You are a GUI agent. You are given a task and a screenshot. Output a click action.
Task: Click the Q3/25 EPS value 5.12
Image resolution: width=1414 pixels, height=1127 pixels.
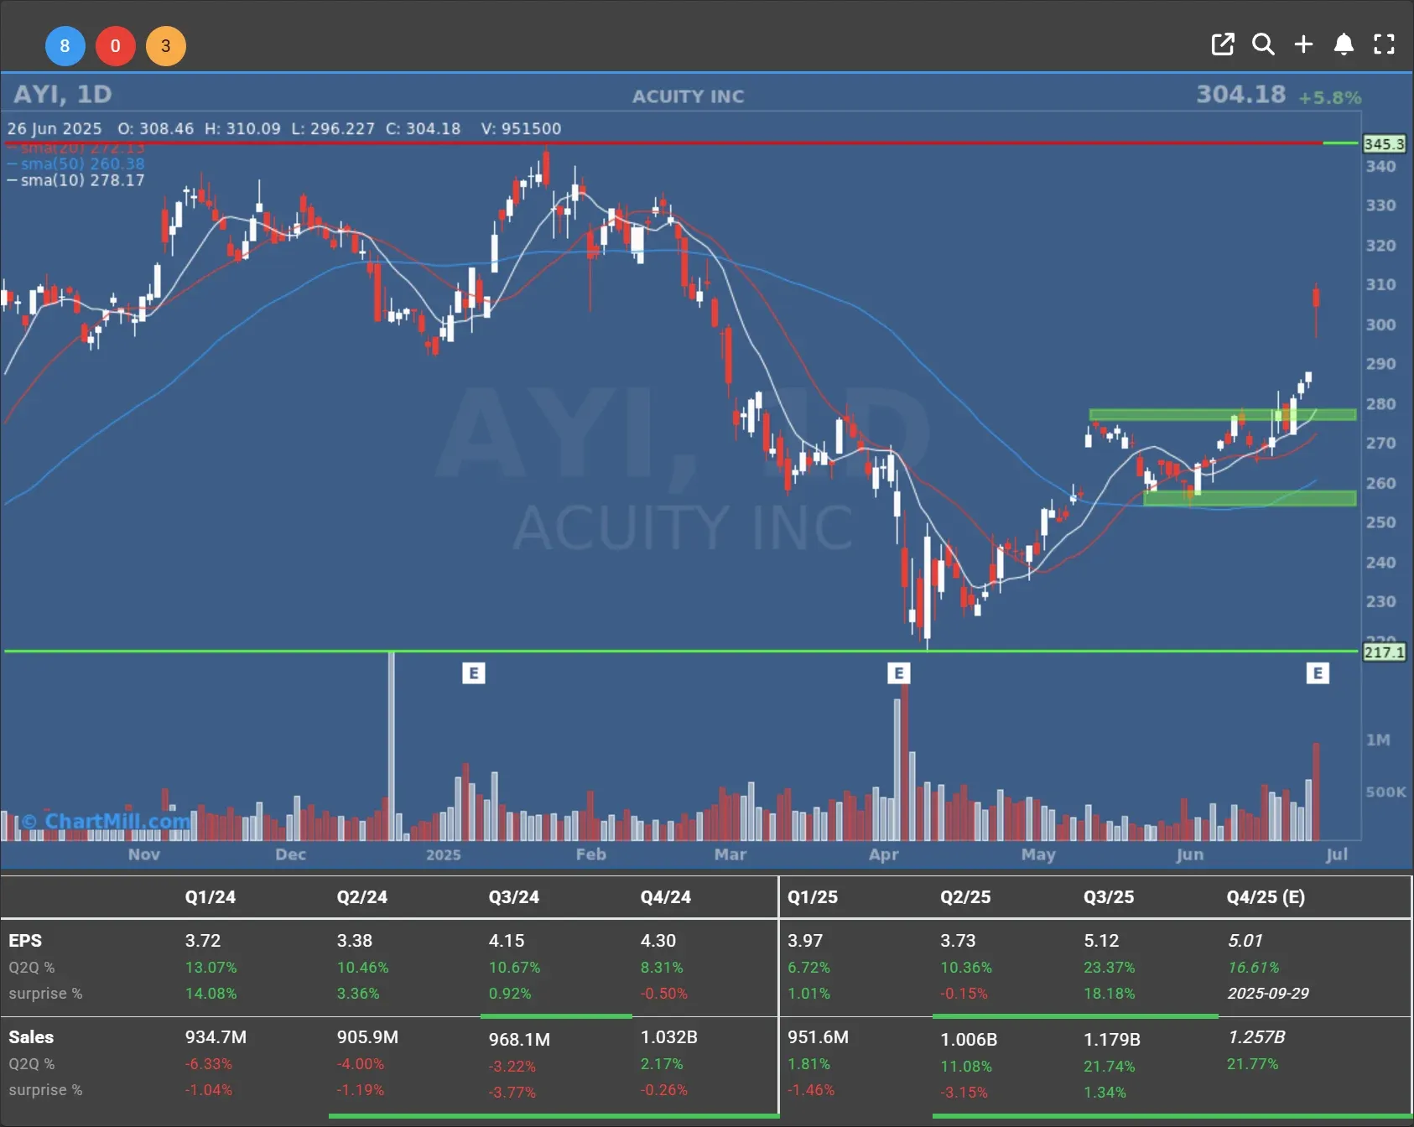coord(1100,941)
